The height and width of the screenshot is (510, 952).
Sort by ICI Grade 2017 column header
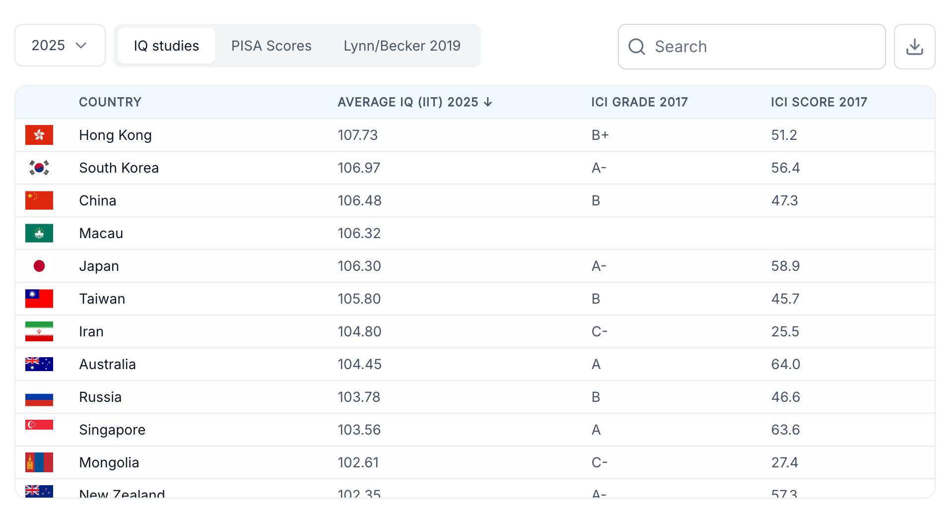coord(639,102)
